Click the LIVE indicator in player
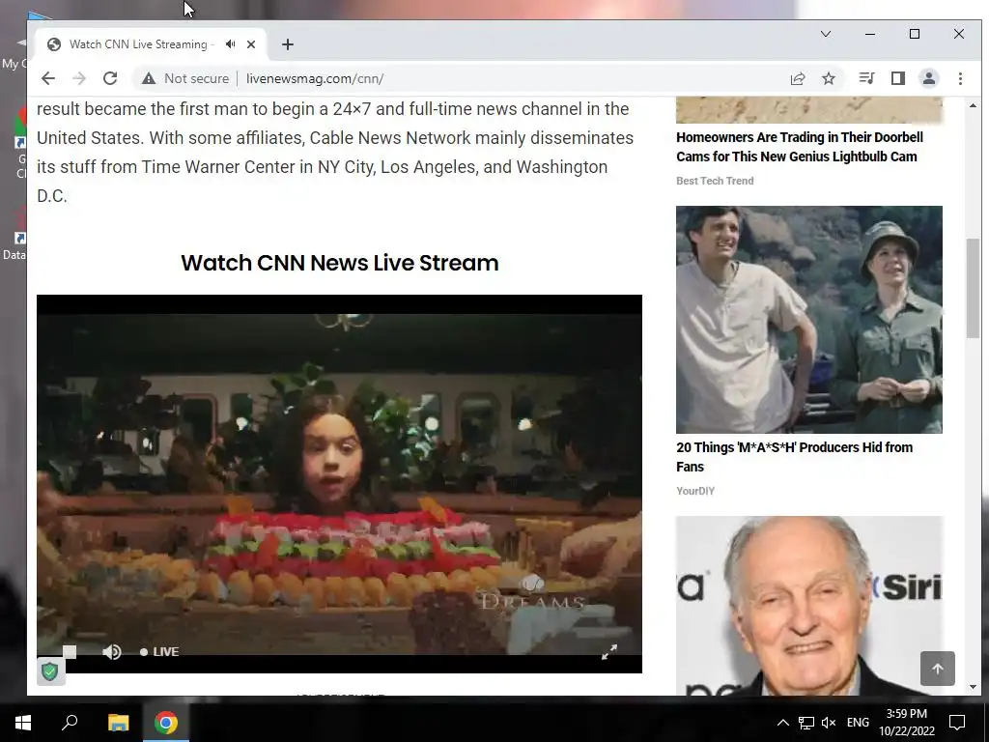This screenshot has height=742, width=989. pos(159,652)
